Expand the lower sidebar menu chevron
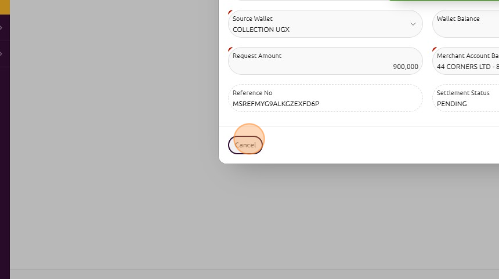The width and height of the screenshot is (499, 279). point(2,54)
